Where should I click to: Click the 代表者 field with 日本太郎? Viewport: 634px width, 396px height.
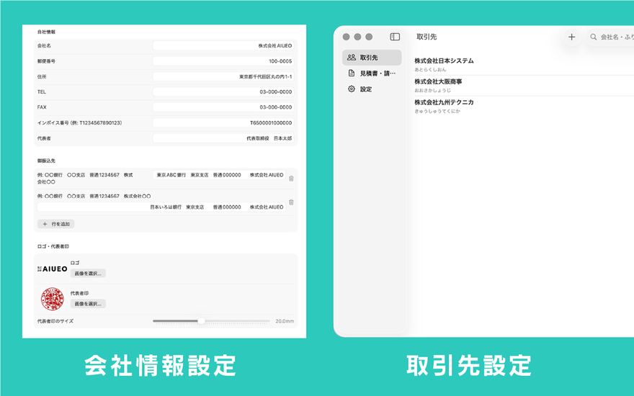point(223,138)
